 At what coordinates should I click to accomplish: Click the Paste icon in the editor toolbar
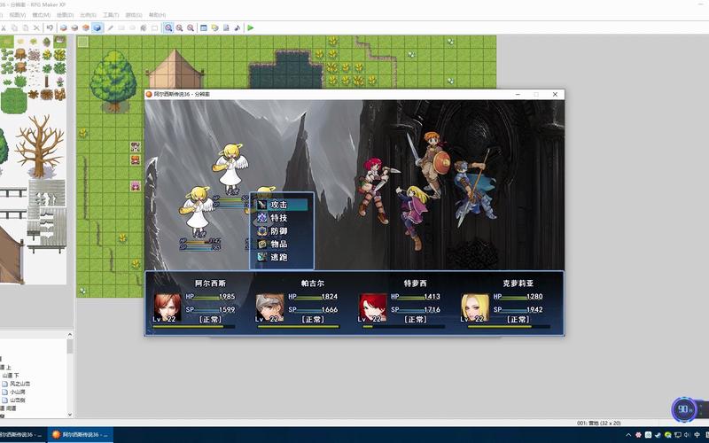tap(26, 28)
